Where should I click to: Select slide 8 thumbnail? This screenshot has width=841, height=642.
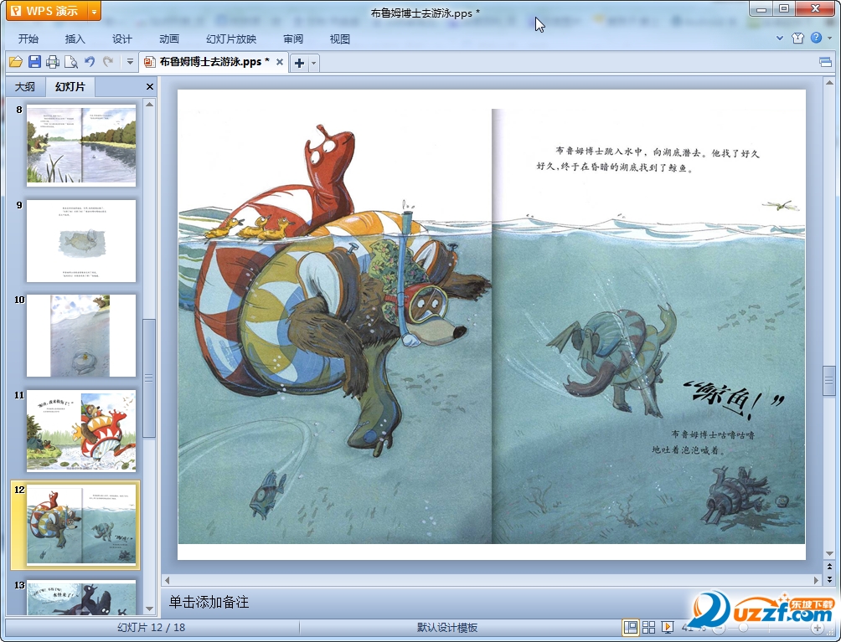tap(81, 146)
